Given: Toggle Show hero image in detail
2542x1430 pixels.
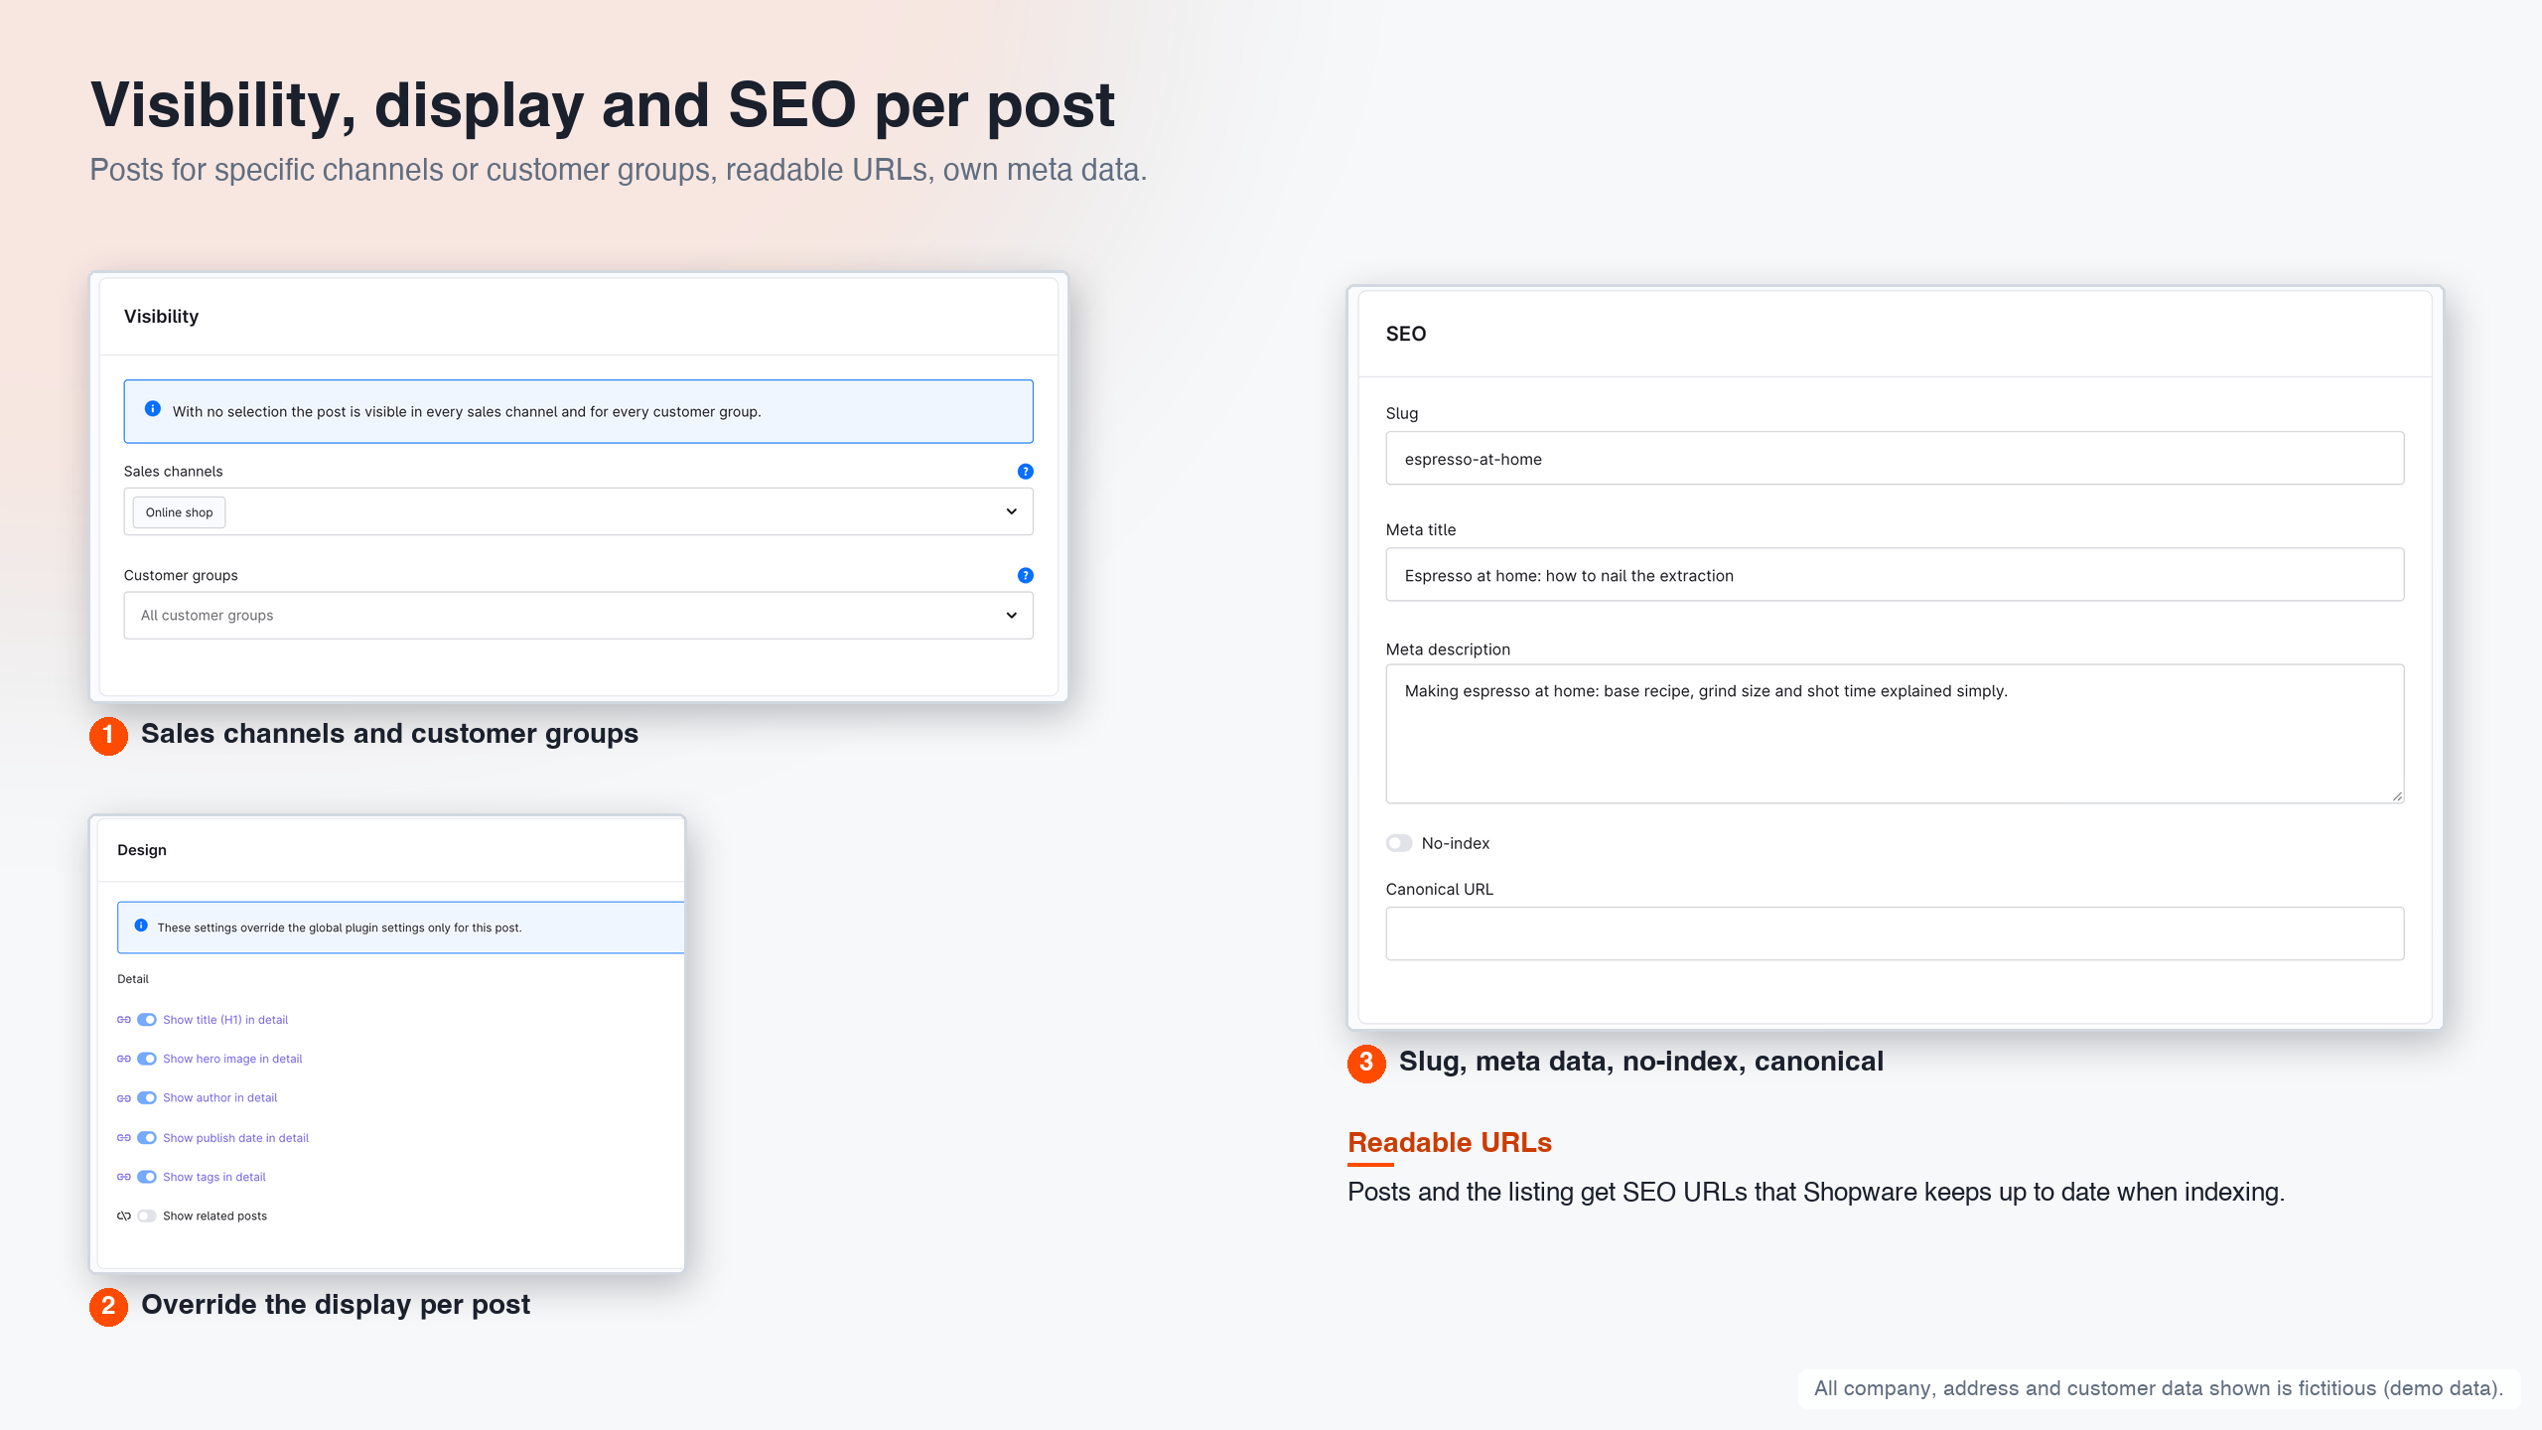Looking at the screenshot, I should 147,1059.
